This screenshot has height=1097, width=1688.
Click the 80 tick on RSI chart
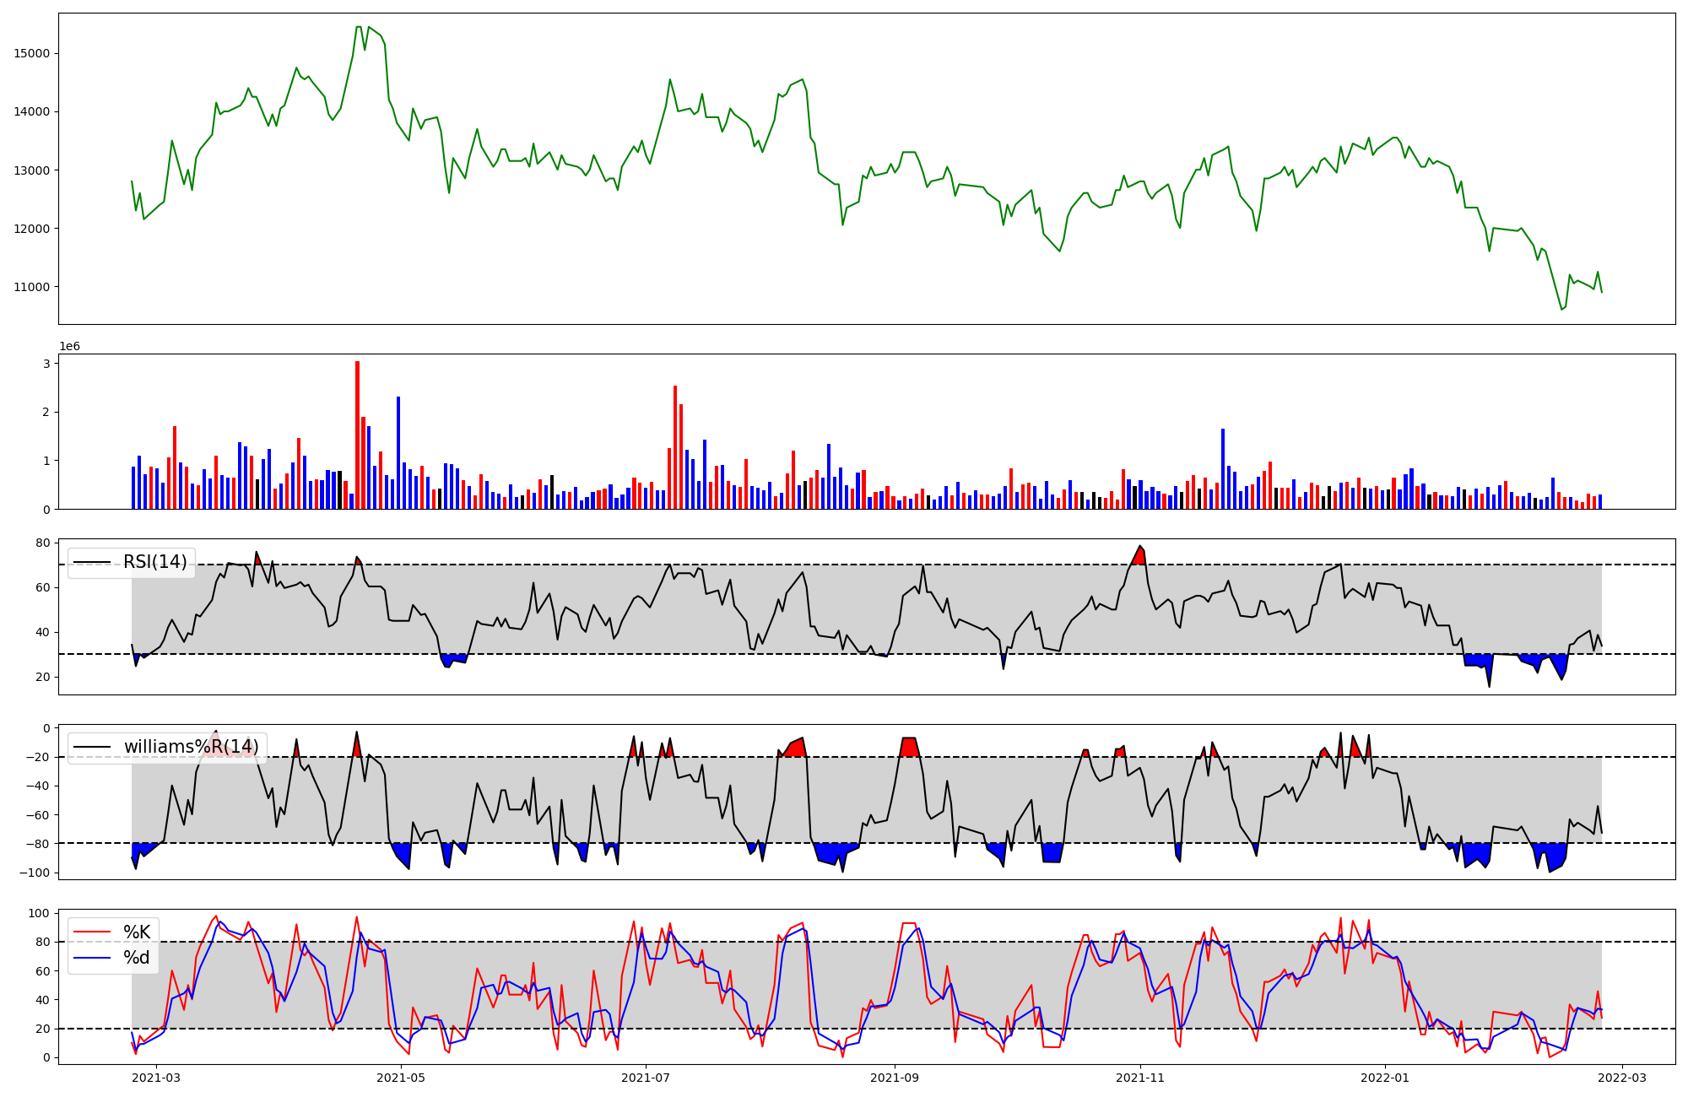point(42,543)
